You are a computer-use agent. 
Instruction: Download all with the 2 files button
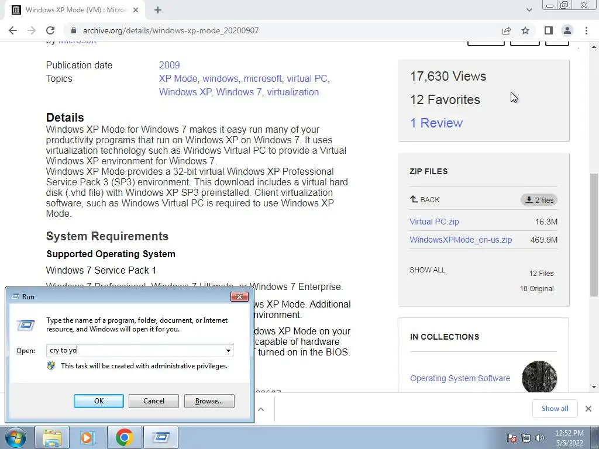click(x=539, y=200)
